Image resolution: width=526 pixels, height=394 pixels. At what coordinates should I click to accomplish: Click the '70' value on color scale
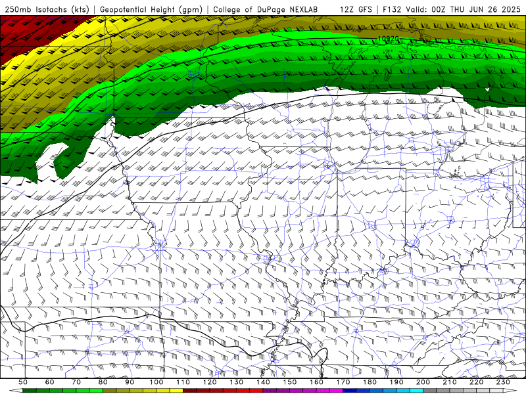76,382
